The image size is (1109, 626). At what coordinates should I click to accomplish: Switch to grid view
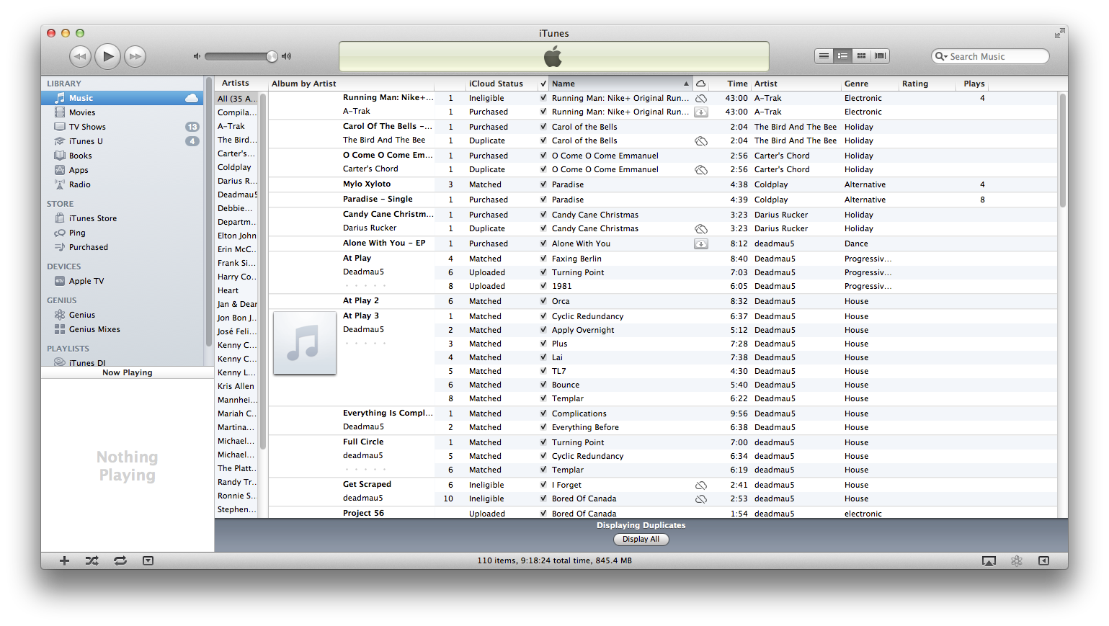tap(861, 56)
